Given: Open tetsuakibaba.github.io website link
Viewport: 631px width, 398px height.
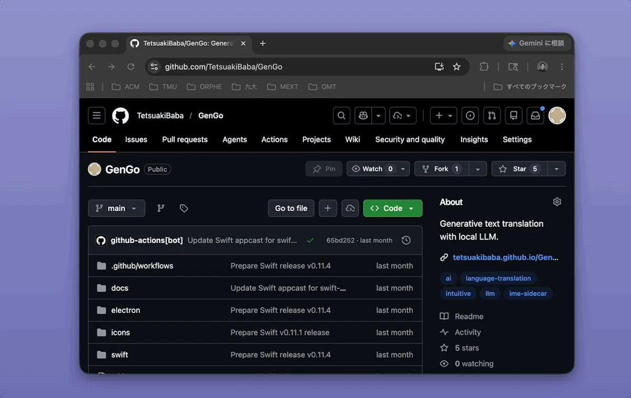Looking at the screenshot, I should pos(505,257).
